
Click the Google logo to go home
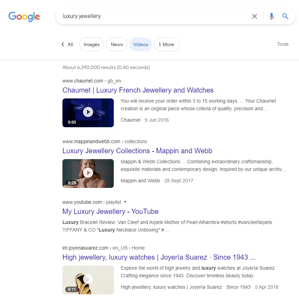[x=24, y=17]
